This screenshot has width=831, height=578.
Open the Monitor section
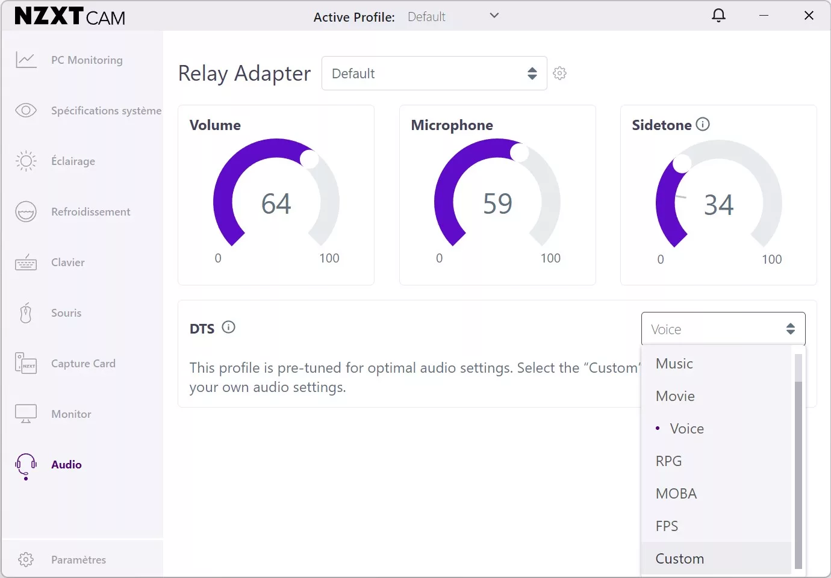point(71,414)
